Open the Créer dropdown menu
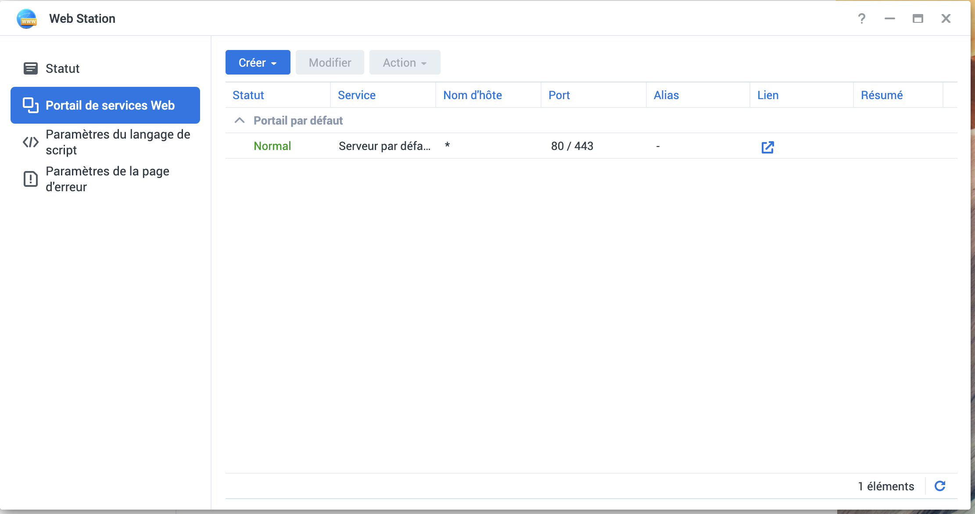The height and width of the screenshot is (514, 975). pos(258,63)
